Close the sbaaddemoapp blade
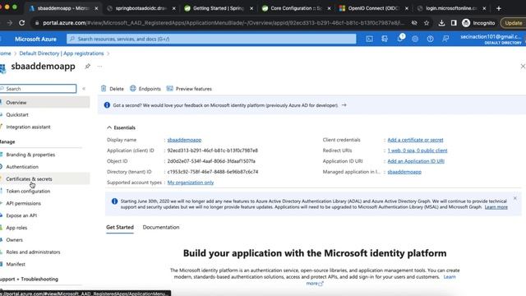 523,67
